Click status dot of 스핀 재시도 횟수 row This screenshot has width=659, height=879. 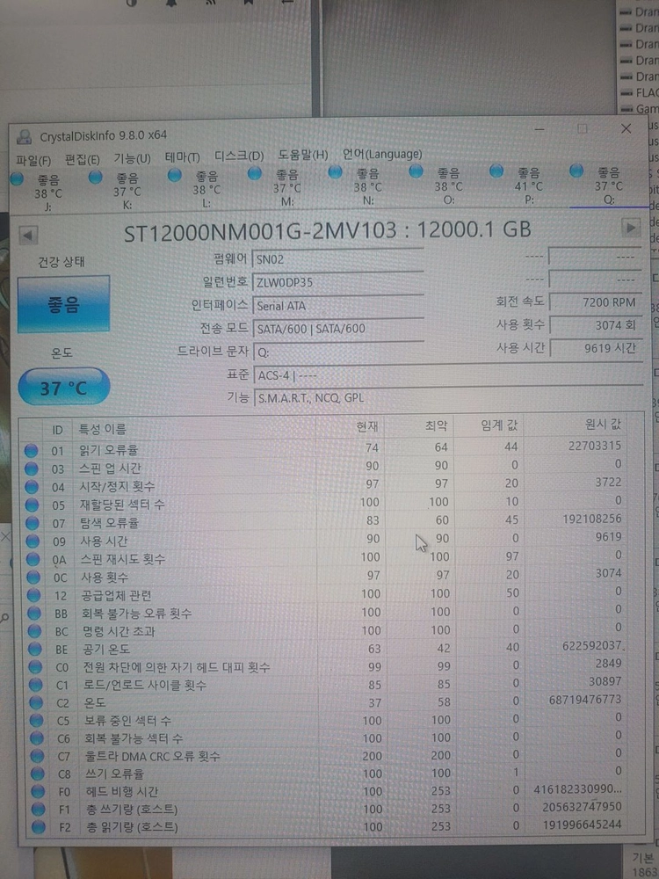tap(33, 559)
